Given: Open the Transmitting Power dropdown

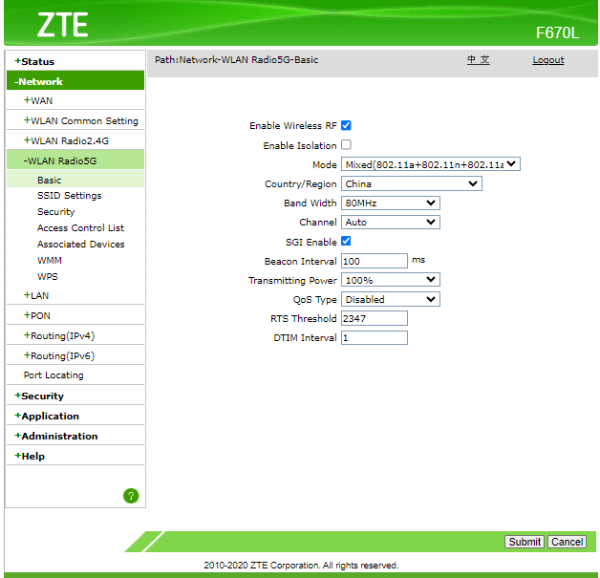Looking at the screenshot, I should 390,280.
